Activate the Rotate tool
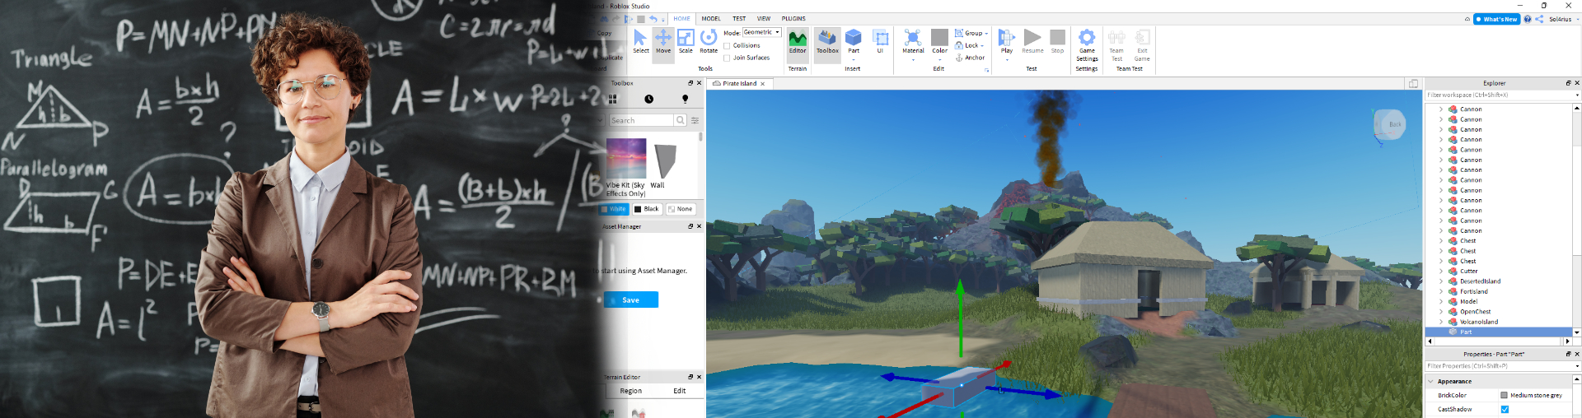The image size is (1582, 418). coord(709,41)
